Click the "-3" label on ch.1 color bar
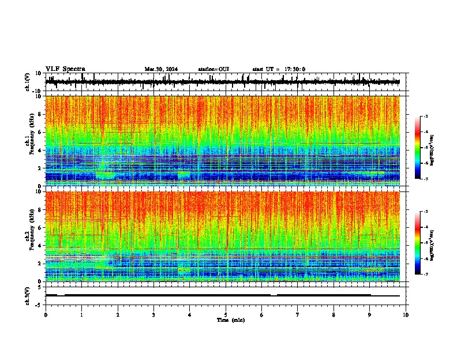 click(x=426, y=117)
